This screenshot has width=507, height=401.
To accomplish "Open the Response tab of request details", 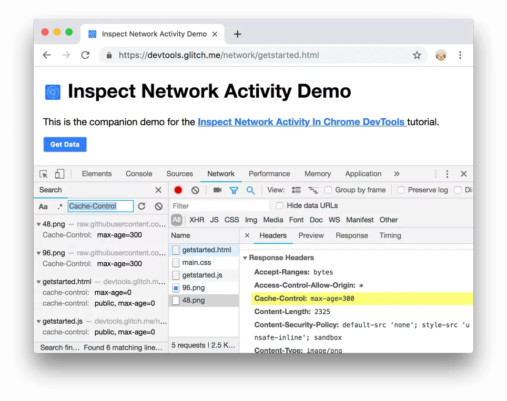I will point(352,235).
